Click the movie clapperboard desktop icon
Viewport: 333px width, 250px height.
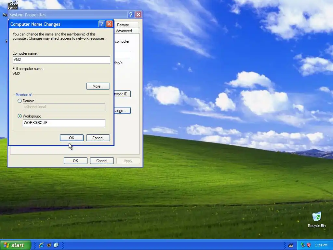[13, 5]
